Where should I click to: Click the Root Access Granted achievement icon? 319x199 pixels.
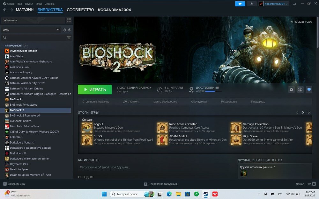pyautogui.click(x=162, y=128)
